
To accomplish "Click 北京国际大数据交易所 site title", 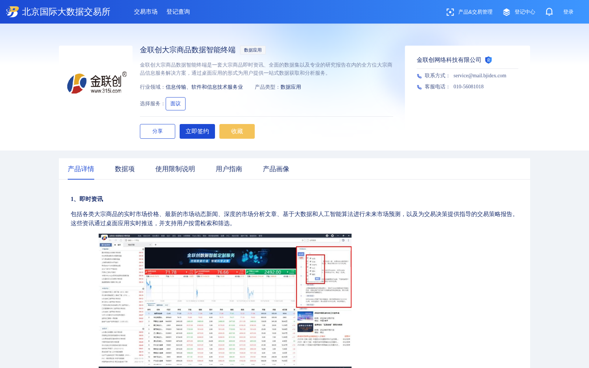I will pos(66,12).
